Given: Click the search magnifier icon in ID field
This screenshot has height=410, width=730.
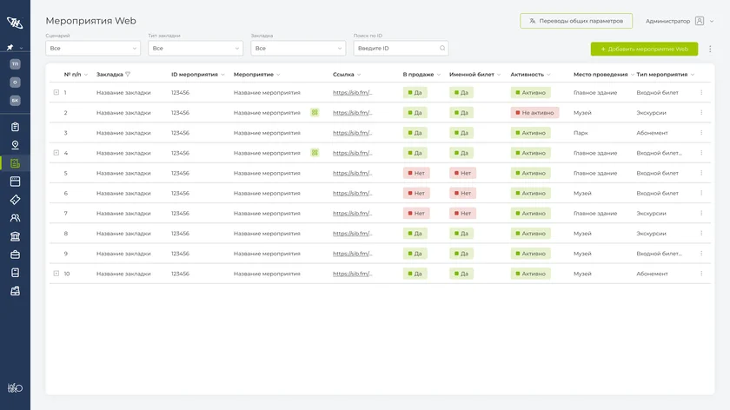Looking at the screenshot, I should coord(442,48).
